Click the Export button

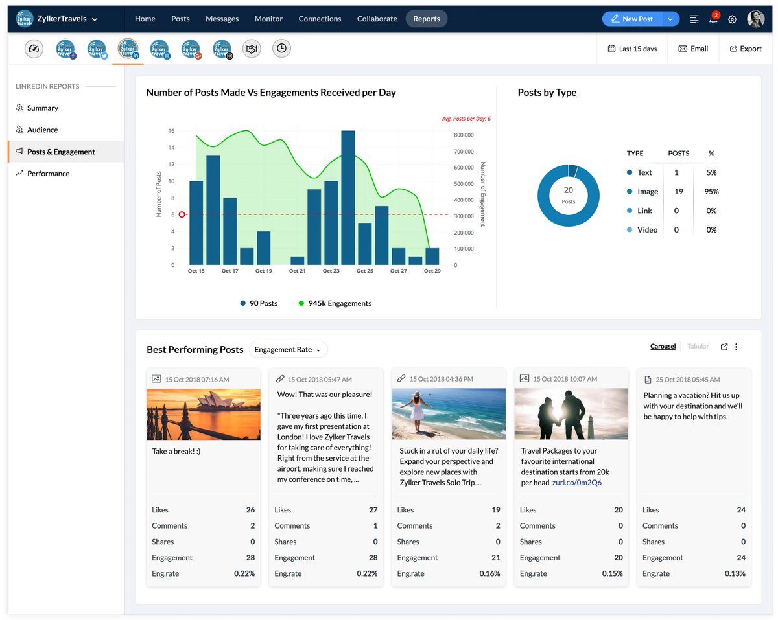point(745,48)
